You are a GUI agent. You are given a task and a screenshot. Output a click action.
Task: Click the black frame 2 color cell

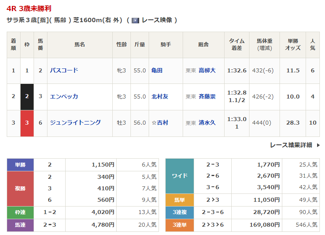pyautogui.click(x=27, y=97)
